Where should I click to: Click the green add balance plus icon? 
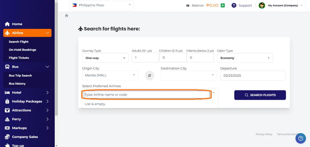click(223, 5)
